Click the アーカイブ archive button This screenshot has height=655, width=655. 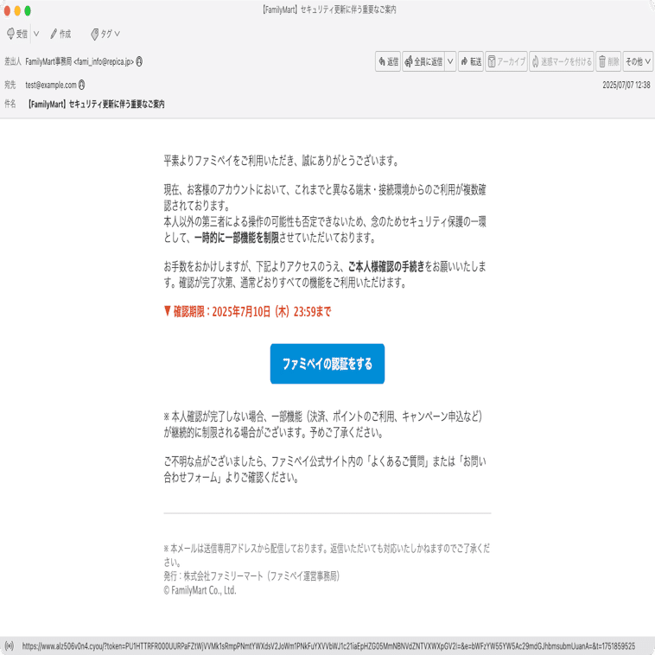tap(506, 62)
